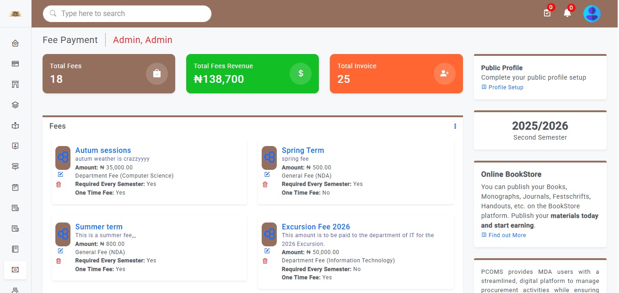This screenshot has width=619, height=293.
Task: Open the tasks clipboard icon in header
Action: pyautogui.click(x=547, y=13)
